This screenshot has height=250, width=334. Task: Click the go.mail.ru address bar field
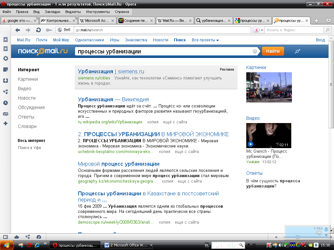tap(162, 30)
